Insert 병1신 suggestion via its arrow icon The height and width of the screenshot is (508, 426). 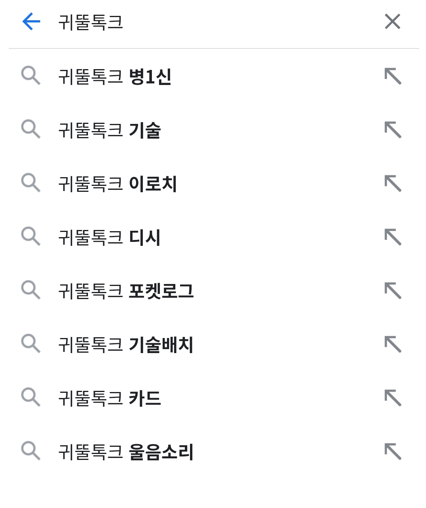393,76
